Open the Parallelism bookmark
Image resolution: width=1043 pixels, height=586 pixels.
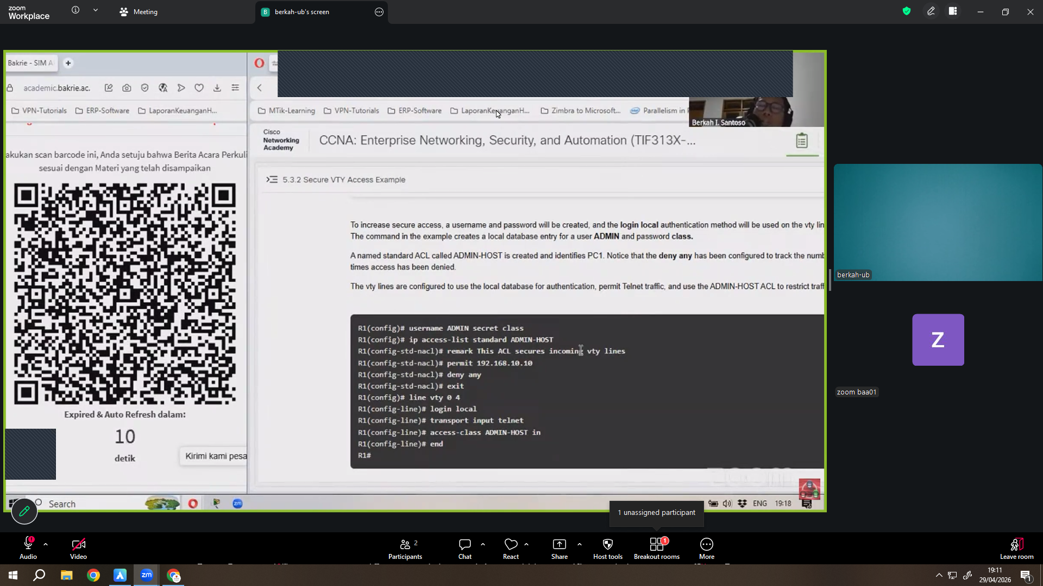point(659,111)
